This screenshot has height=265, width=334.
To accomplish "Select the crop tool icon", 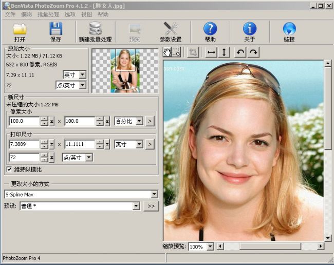I will pos(193,52).
